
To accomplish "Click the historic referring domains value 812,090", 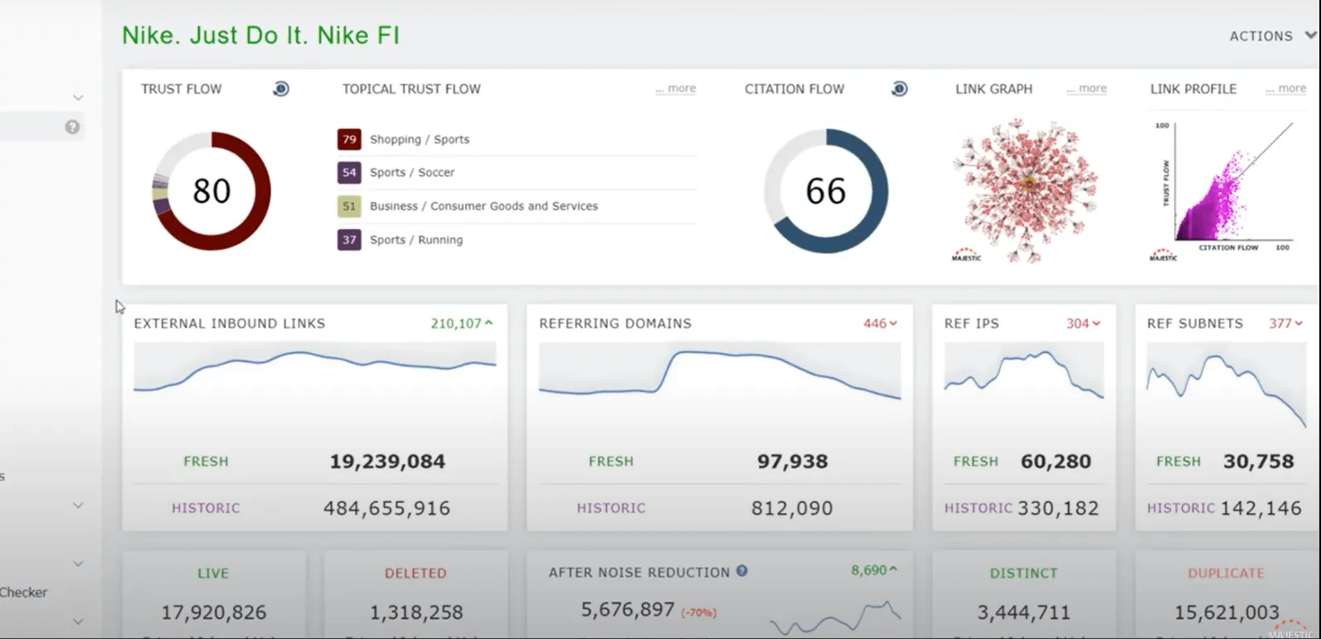I will (792, 508).
